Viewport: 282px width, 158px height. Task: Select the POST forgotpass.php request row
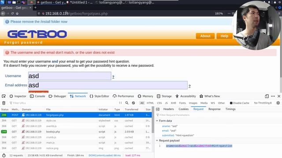76,115
